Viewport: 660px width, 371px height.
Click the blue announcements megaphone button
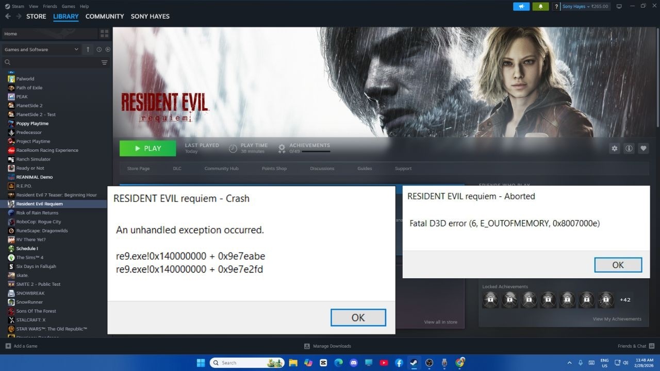click(x=521, y=6)
